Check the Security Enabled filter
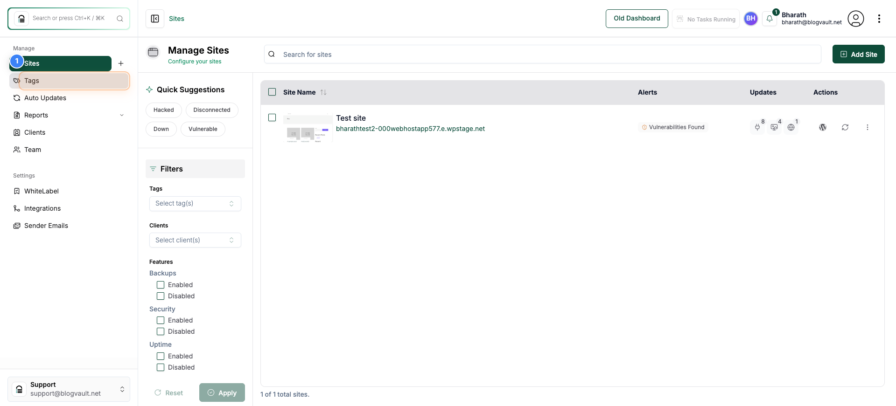 point(161,320)
